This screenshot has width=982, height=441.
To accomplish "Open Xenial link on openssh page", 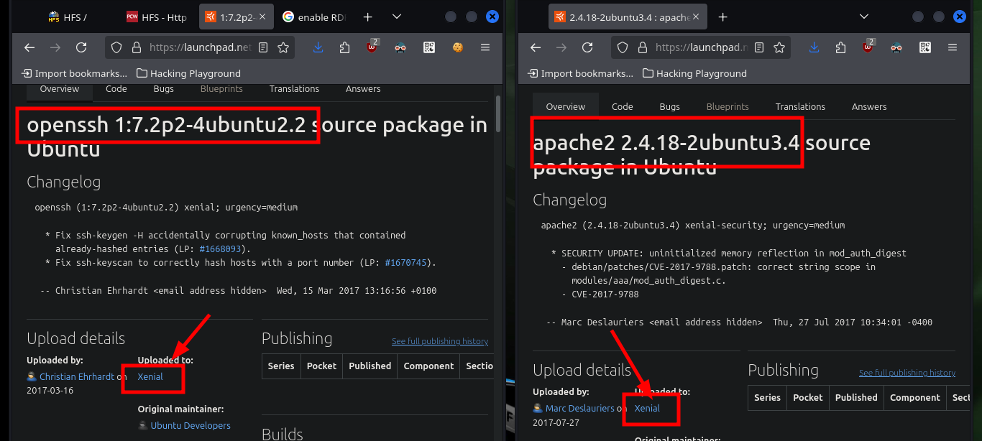I will [x=150, y=376].
